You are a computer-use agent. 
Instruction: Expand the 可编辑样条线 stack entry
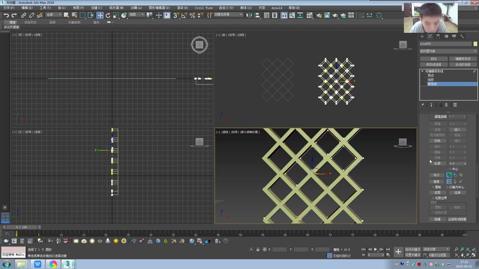(422, 71)
